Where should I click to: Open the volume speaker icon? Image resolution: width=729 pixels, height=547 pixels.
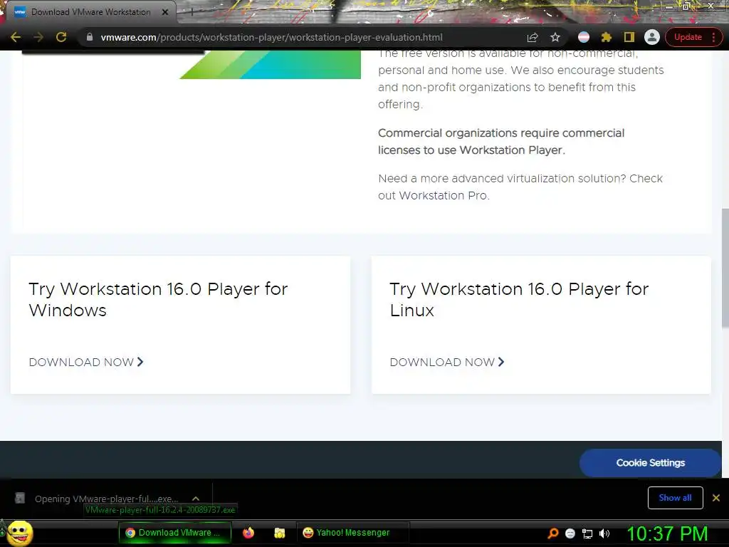[x=604, y=533]
